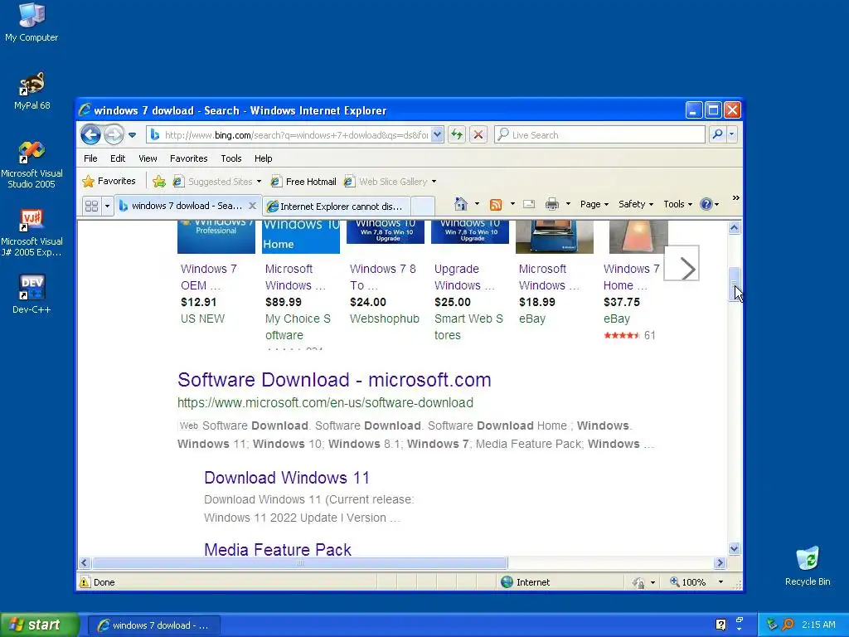
Task: Click the Forward navigation arrow button
Action: [114, 134]
